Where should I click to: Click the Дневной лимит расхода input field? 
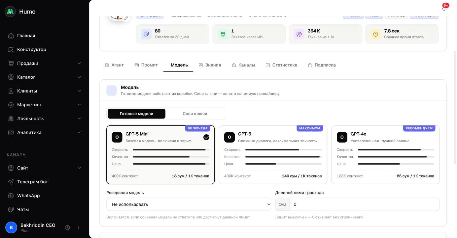364,204
